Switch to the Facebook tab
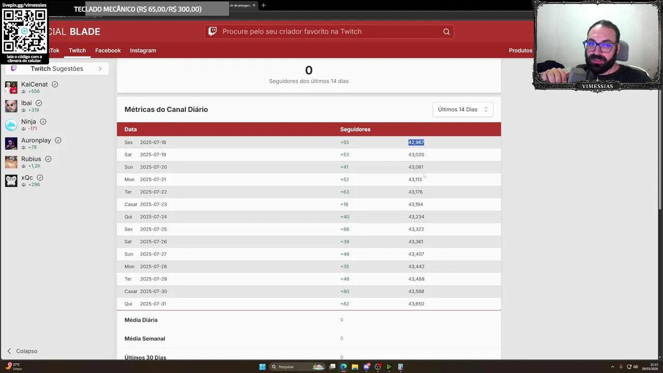This screenshot has height=373, width=663. point(108,50)
